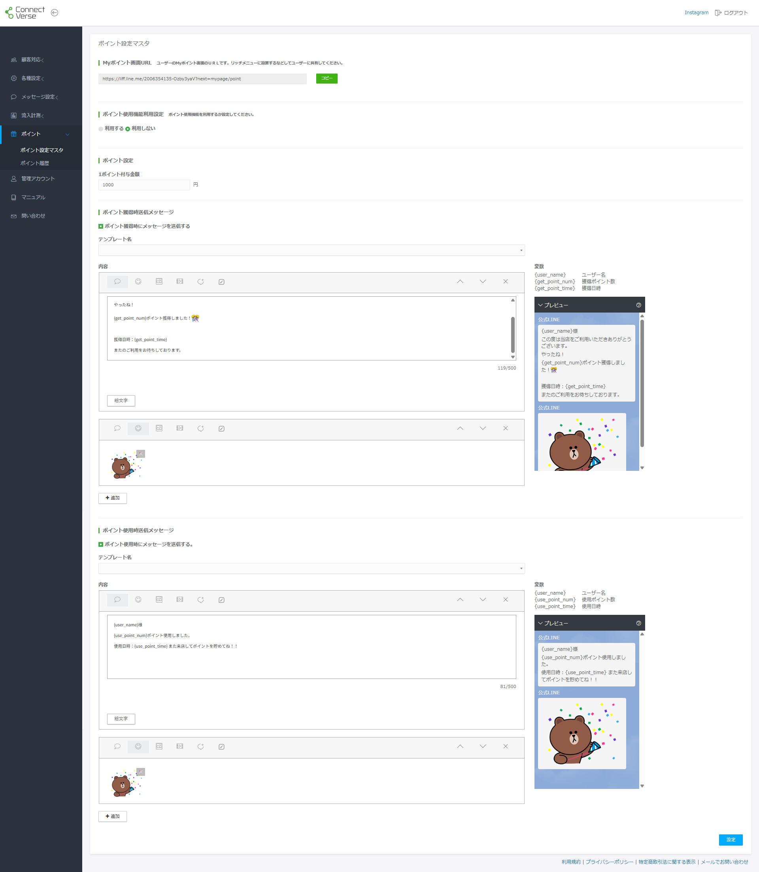Delete the point-acquisition sticker block with its X

click(x=506, y=428)
